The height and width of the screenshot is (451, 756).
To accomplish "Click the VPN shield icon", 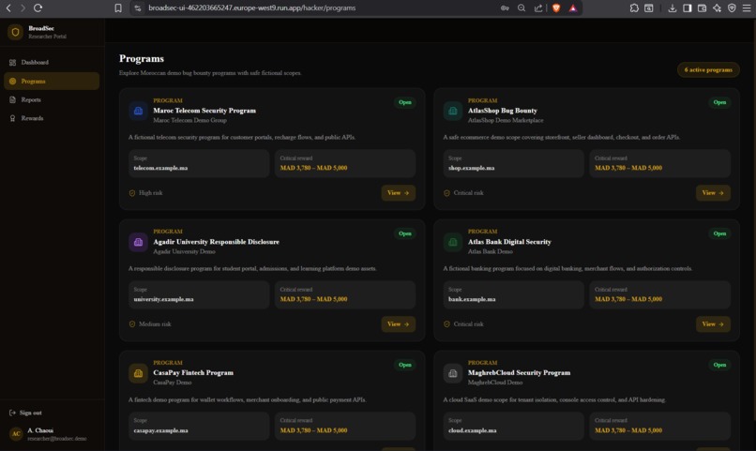I will 732,8.
